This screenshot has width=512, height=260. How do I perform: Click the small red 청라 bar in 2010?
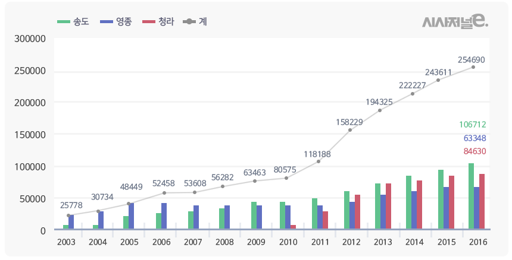(x=293, y=227)
